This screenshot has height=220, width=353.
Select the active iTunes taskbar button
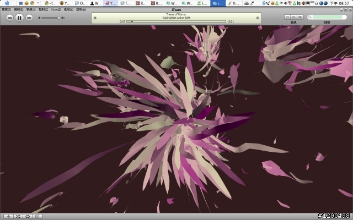[218, 3]
